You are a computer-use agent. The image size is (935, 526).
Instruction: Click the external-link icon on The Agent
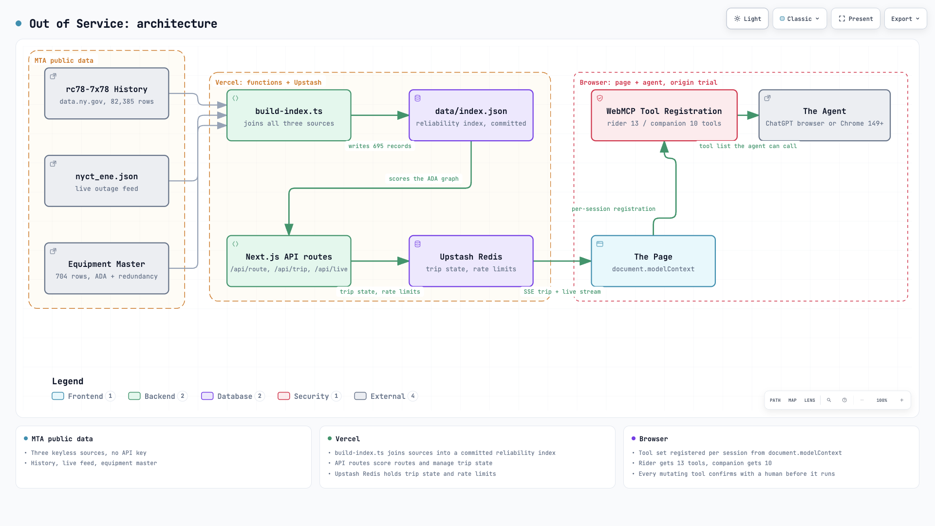point(767,98)
